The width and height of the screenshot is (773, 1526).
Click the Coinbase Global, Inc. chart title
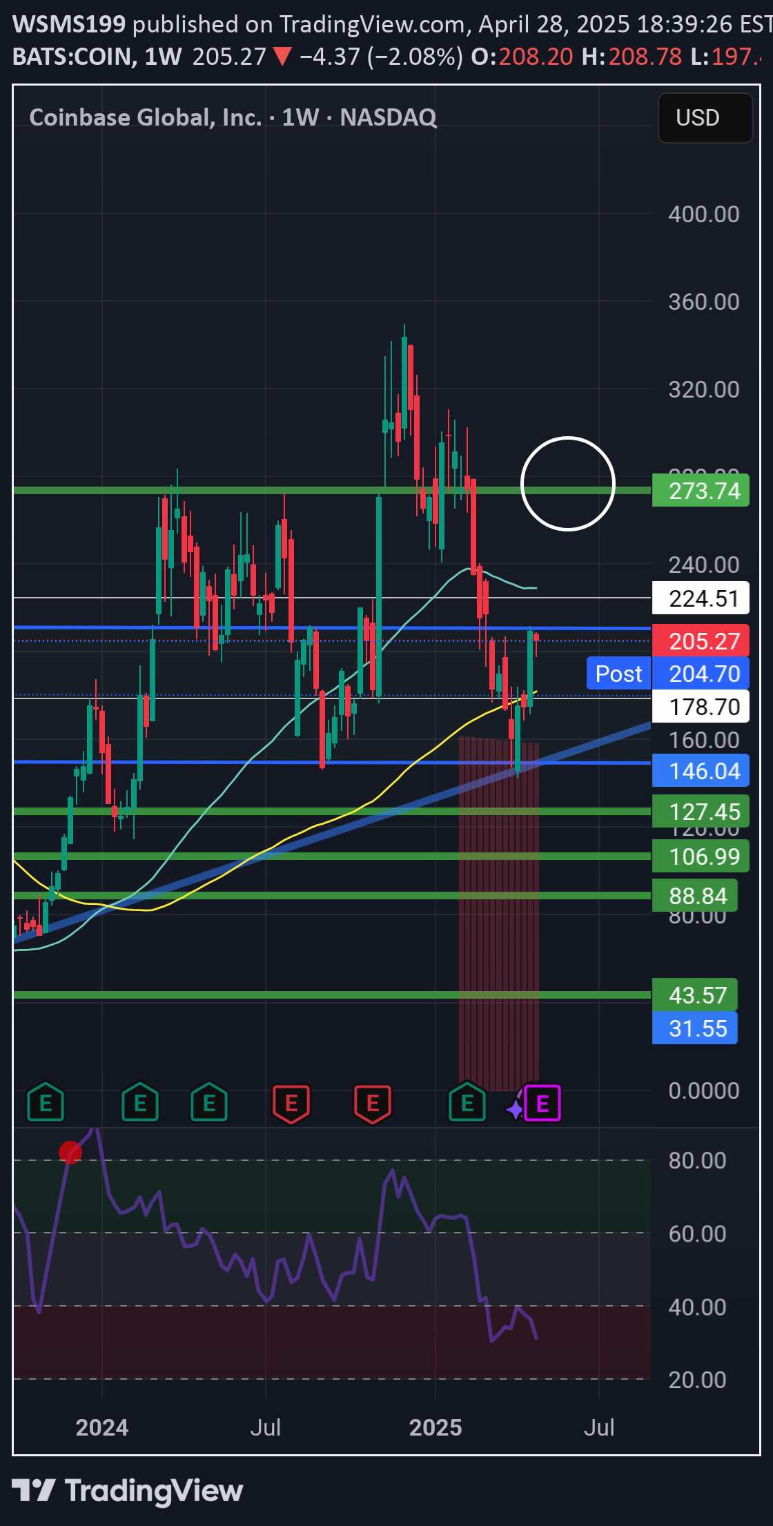(x=233, y=117)
